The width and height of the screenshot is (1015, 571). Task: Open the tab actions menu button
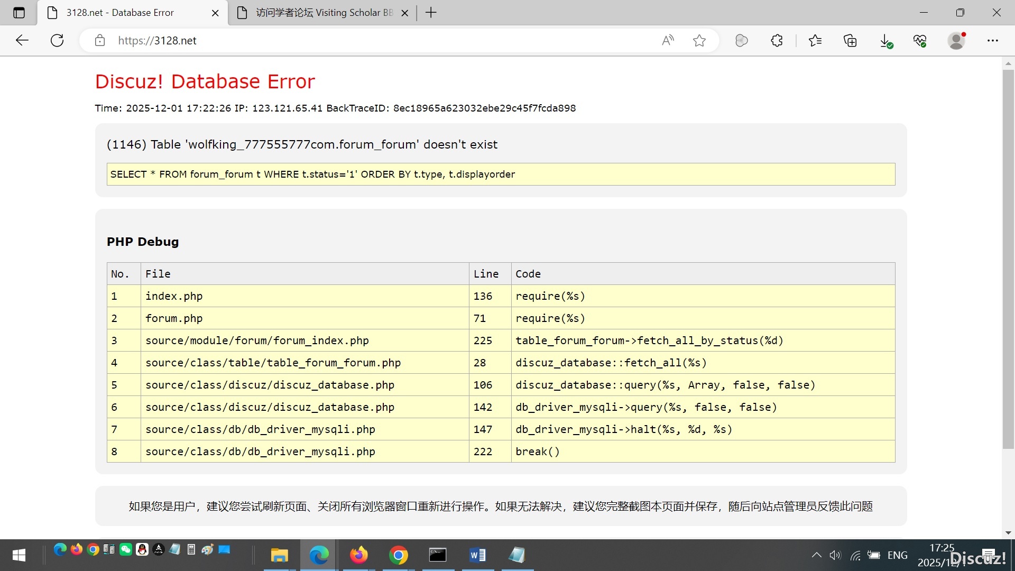(x=19, y=13)
